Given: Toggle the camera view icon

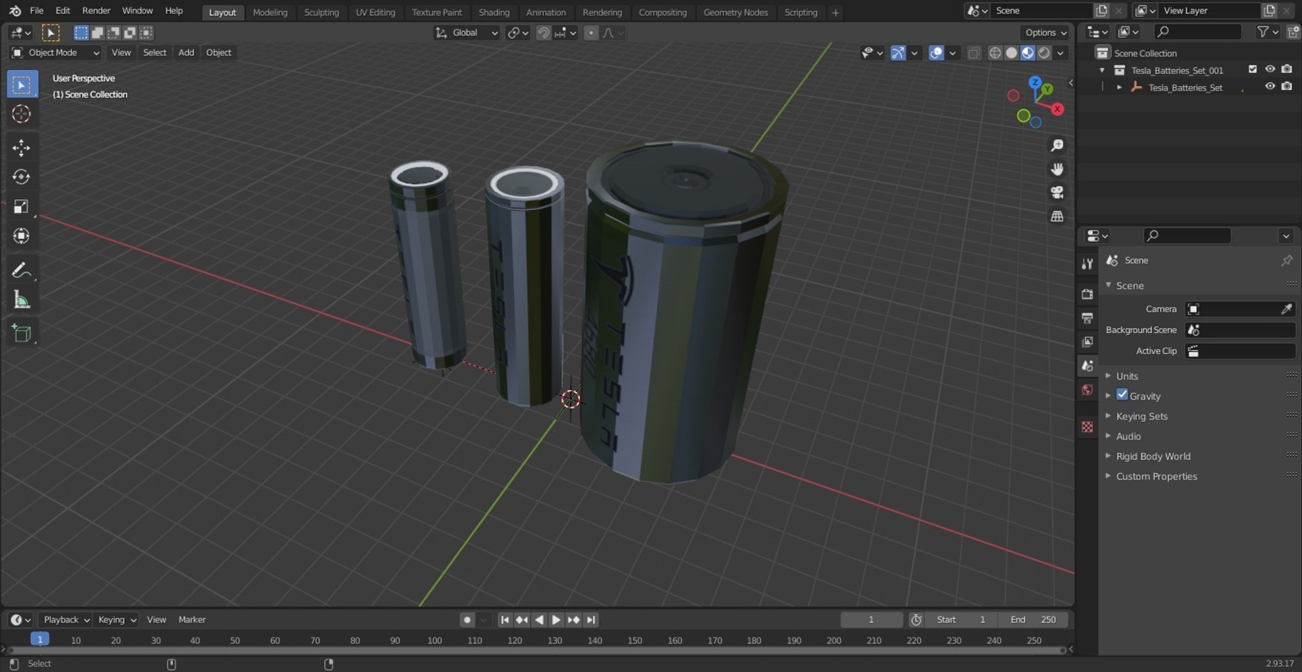Looking at the screenshot, I should point(1057,193).
